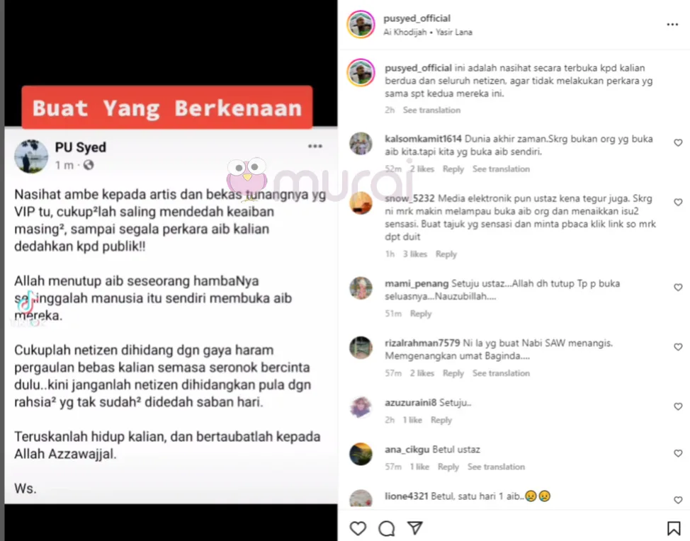Like snow_5232's comment
Image resolution: width=690 pixels, height=541 pixels.
point(678,202)
